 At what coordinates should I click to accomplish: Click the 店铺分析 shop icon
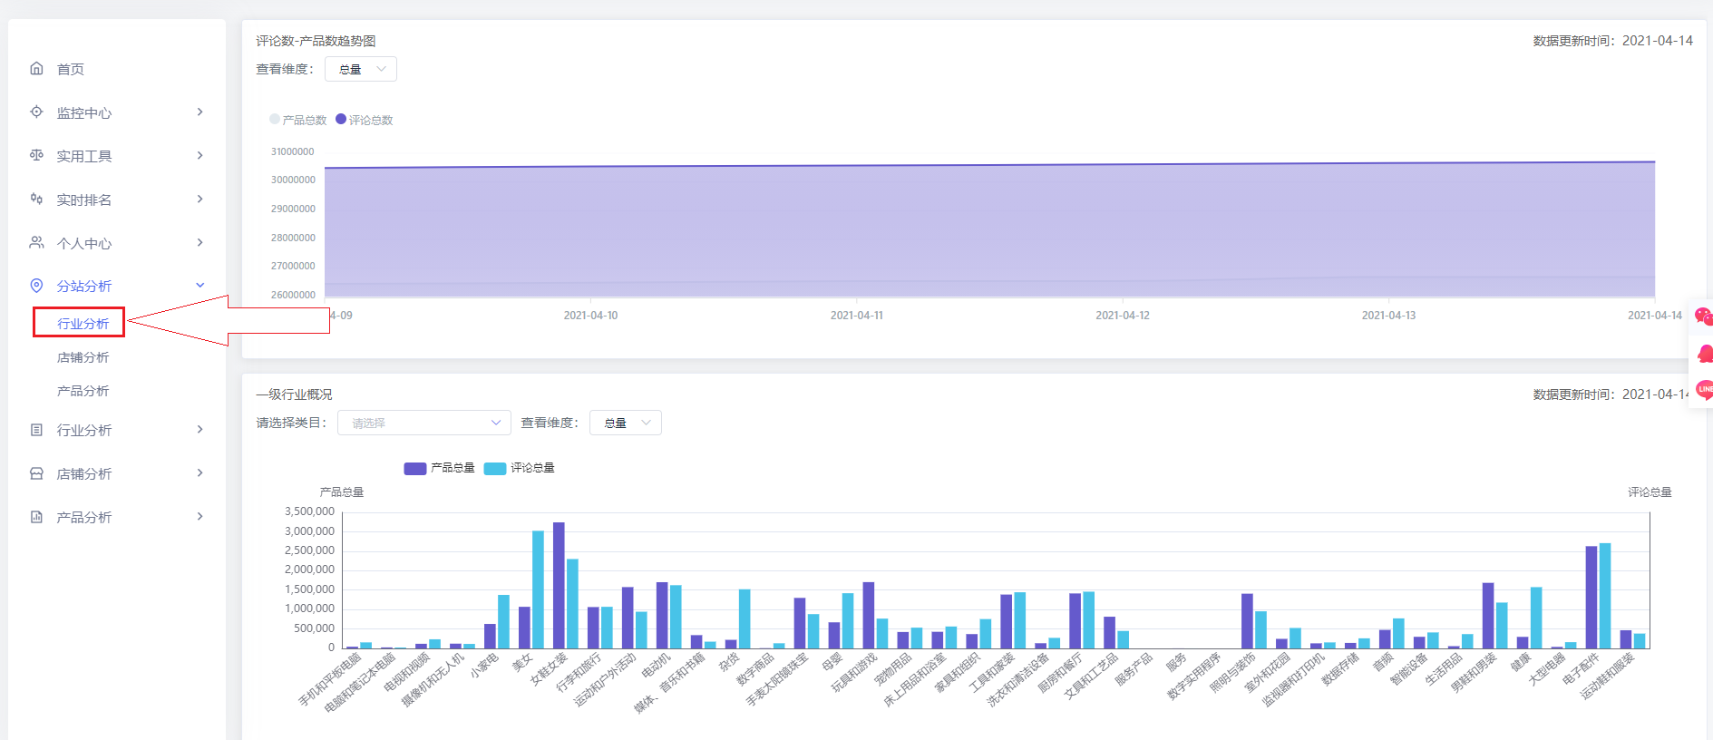(x=36, y=473)
